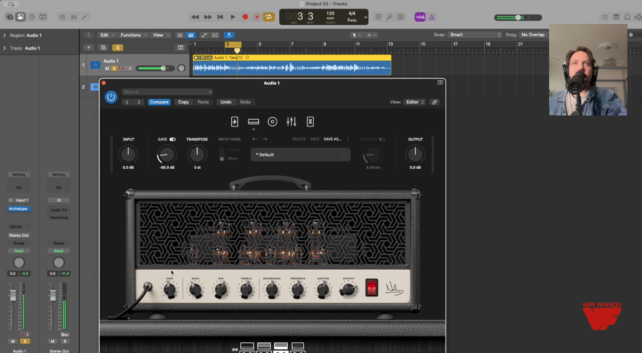Click Audio 1 track pan knob
642x353 pixels.
point(181,68)
